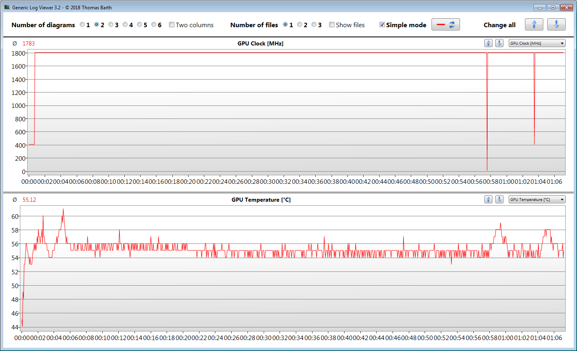The height and width of the screenshot is (351, 577).
Task: Move GPU Temperature diagram down
Action: click(x=499, y=200)
